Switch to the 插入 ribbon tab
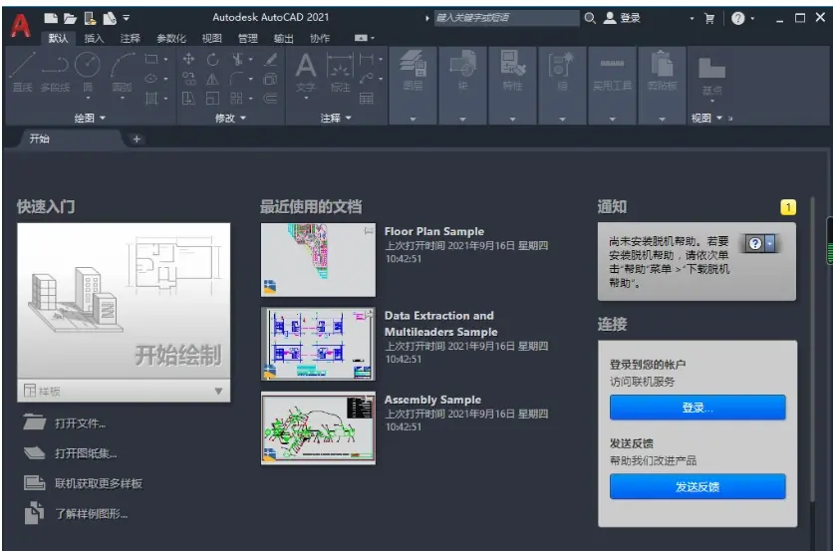Screen dimensions: 833x551 pos(94,38)
